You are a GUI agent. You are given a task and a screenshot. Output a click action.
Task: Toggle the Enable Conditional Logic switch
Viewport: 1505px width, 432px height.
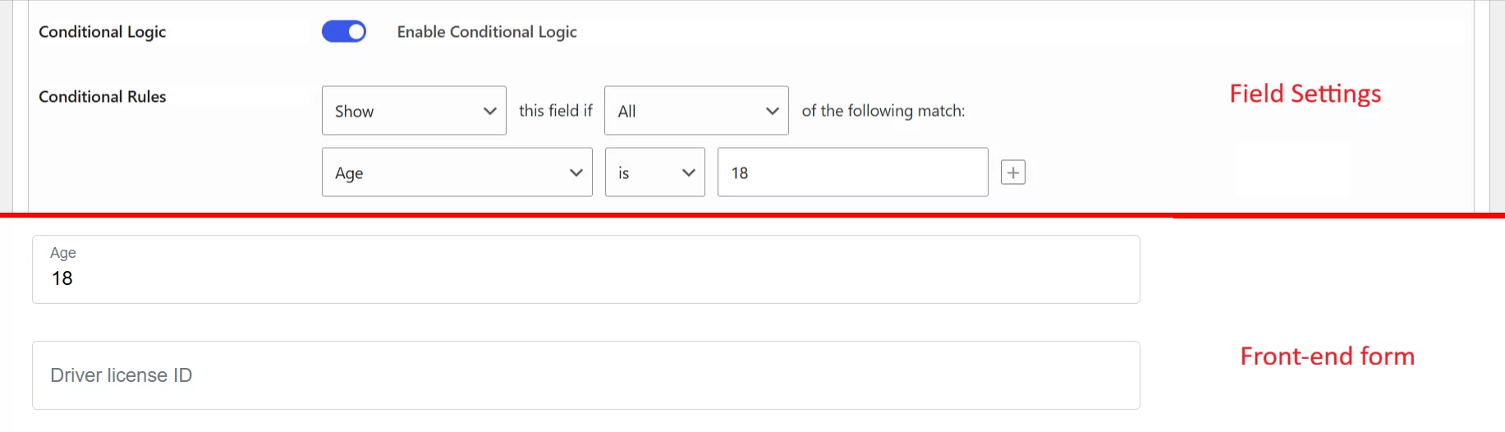coord(343,31)
